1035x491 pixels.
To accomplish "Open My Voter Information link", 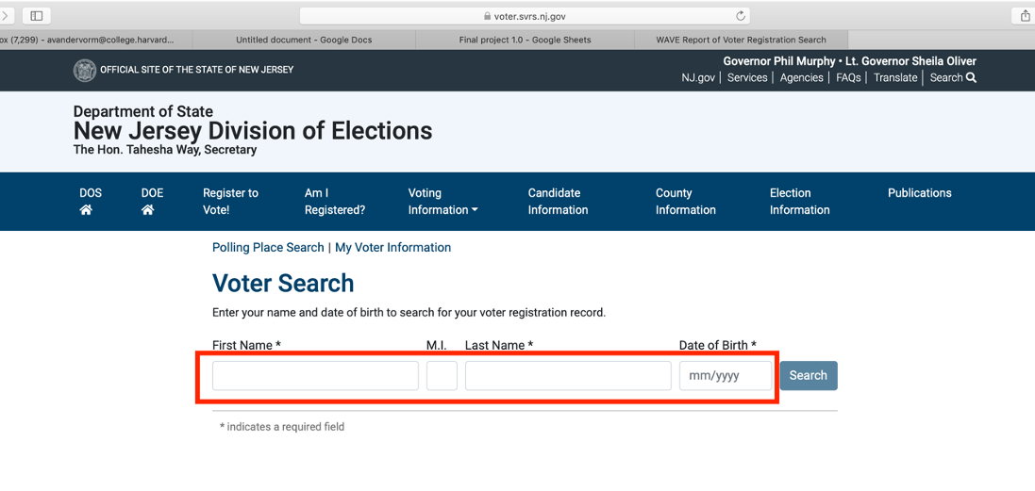I will tap(392, 248).
